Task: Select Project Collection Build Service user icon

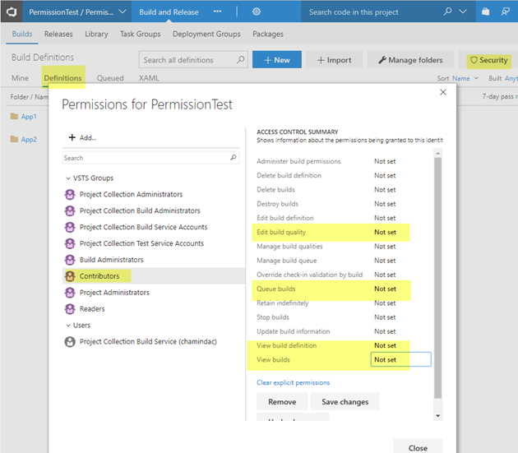Action: (x=70, y=341)
